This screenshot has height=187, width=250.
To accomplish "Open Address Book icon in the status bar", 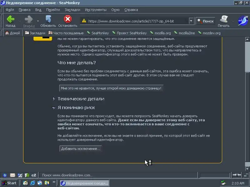I will tap(27, 175).
